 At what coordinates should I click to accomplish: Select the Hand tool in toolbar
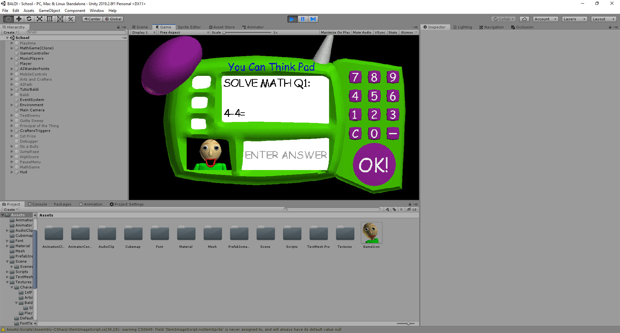pyautogui.click(x=8, y=19)
